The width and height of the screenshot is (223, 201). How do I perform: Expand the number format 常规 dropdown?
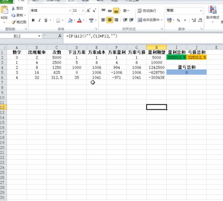[201, 11]
